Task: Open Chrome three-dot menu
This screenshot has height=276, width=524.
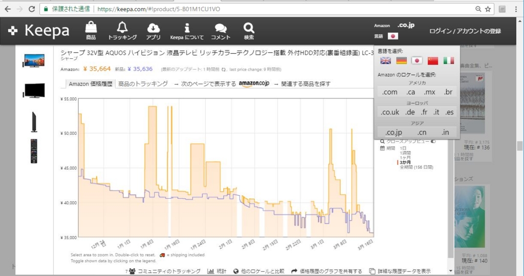Action: 516,9
